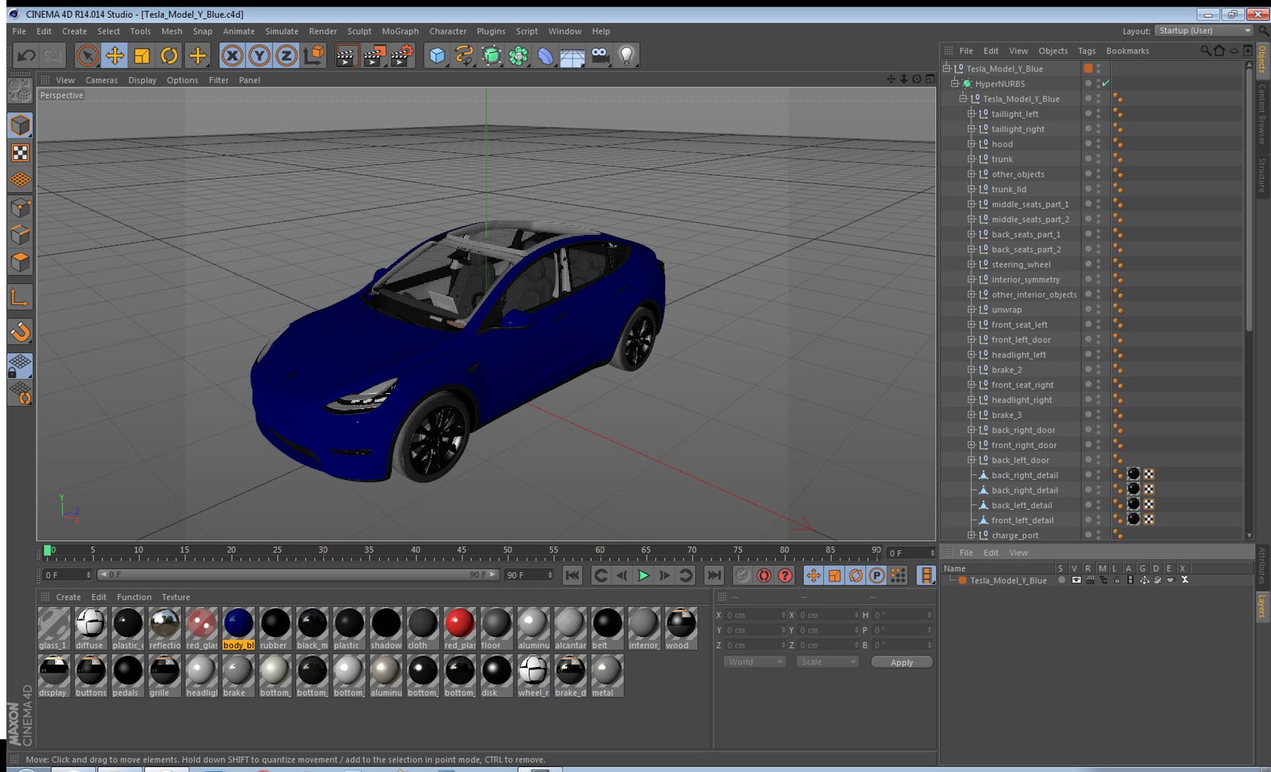Expand the charge_port object
The image size is (1271, 772).
coord(971,535)
